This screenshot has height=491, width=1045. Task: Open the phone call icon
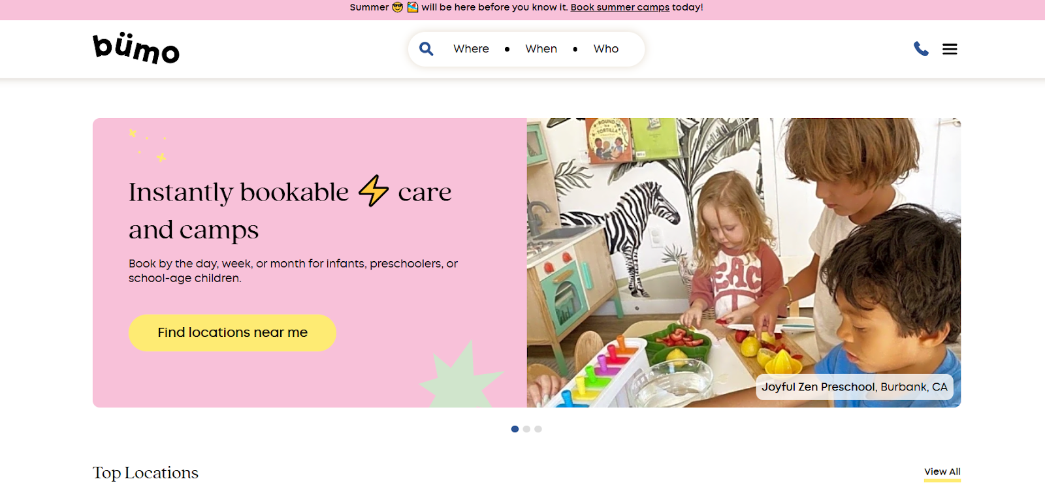tap(921, 49)
